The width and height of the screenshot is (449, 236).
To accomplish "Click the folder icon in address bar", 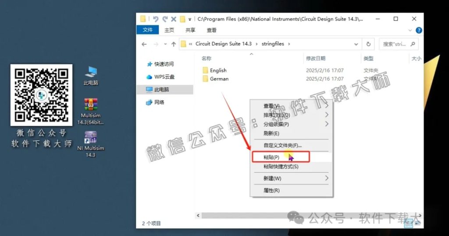I will 183,44.
